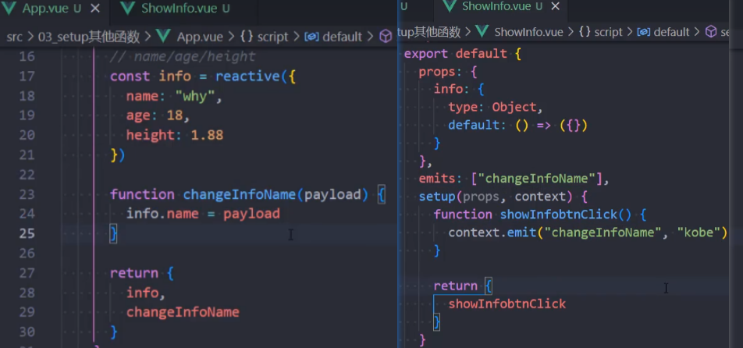The image size is (743, 348).
Task: Click the default symbol icon in the left breadcrumb
Action: (x=311, y=37)
